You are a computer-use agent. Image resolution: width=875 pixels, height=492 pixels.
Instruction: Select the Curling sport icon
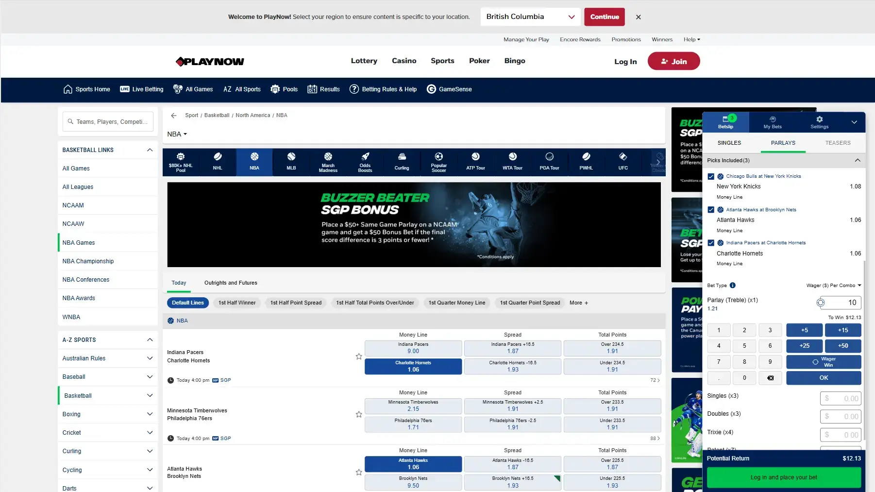pyautogui.click(x=402, y=162)
